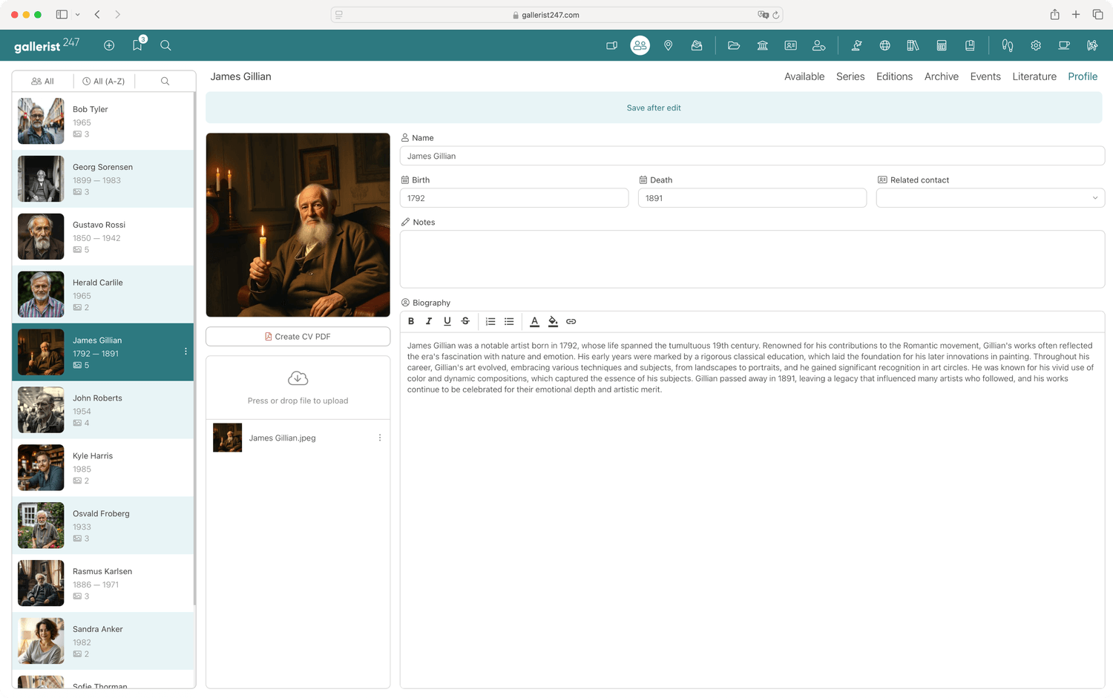Image resolution: width=1113 pixels, height=698 pixels.
Task: Open the calculator icon in top navigation
Action: (x=942, y=45)
